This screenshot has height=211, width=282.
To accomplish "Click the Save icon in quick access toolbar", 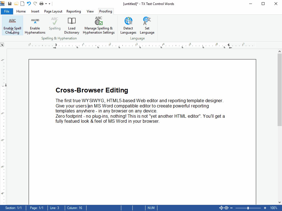I will [10, 4].
